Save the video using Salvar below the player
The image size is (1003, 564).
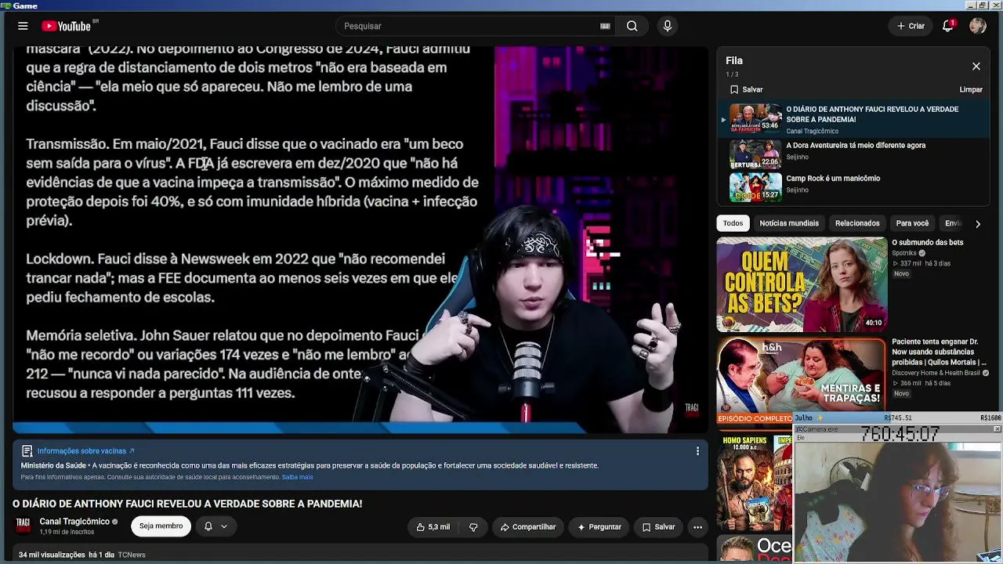tap(659, 527)
